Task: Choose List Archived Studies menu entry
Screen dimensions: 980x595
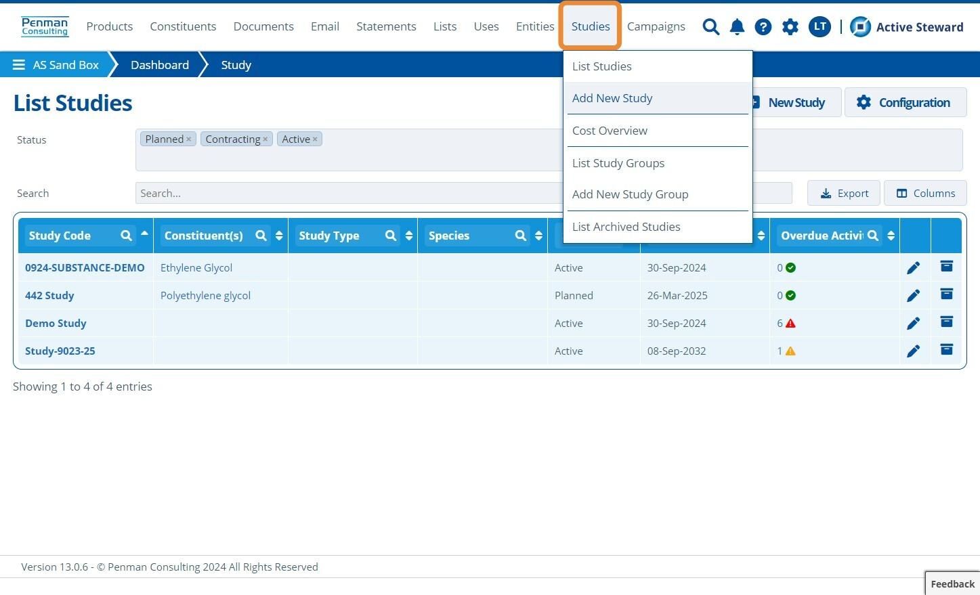Action: point(626,227)
